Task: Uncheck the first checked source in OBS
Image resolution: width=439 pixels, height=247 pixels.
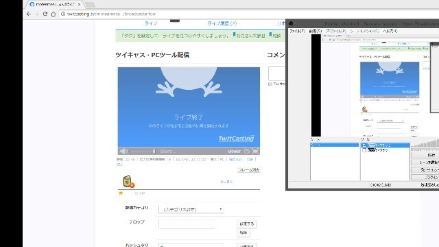Action: click(364, 145)
